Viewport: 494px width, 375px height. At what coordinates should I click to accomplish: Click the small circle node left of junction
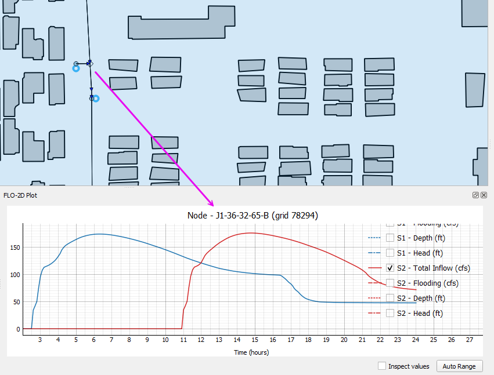click(76, 63)
